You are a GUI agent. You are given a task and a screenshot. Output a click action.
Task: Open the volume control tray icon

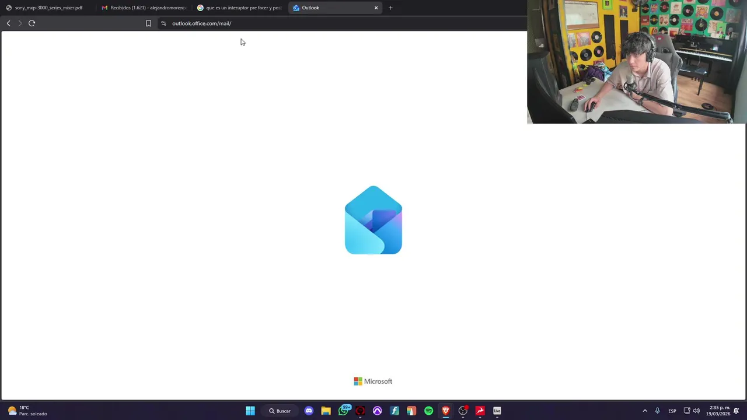[x=696, y=411]
